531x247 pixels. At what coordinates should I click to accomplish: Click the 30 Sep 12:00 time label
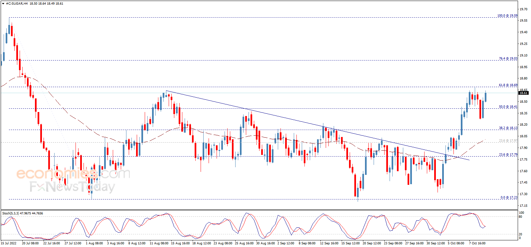point(436,243)
